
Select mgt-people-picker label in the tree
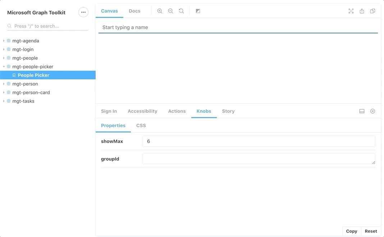click(33, 66)
